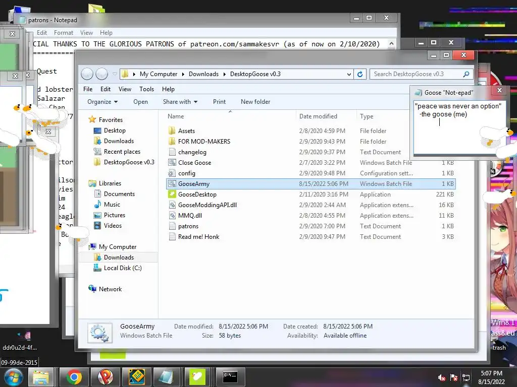517x387 pixels.
Task: Click the patrons text file icon
Action: click(x=172, y=226)
